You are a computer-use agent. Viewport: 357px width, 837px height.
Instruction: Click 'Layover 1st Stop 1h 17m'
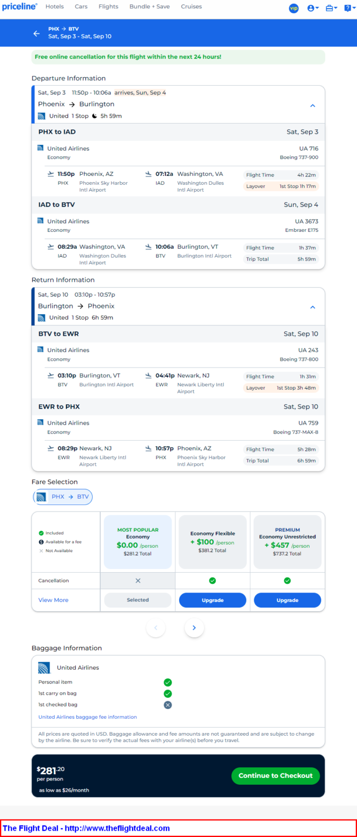tap(281, 186)
